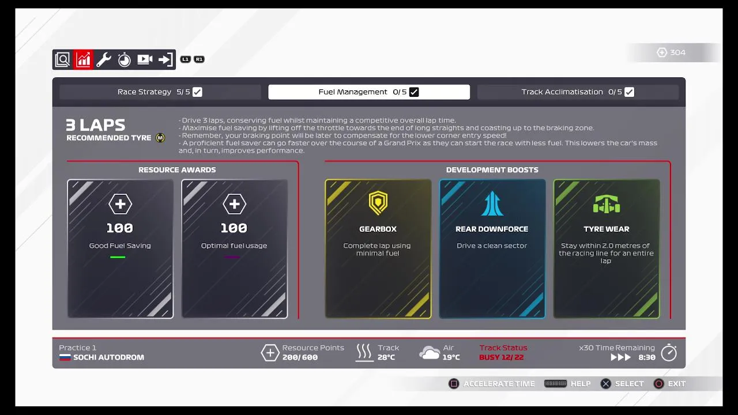Viewport: 738px width, 415px height.
Task: Click the green Good Fuel Saving indicator bar
Action: [118, 257]
